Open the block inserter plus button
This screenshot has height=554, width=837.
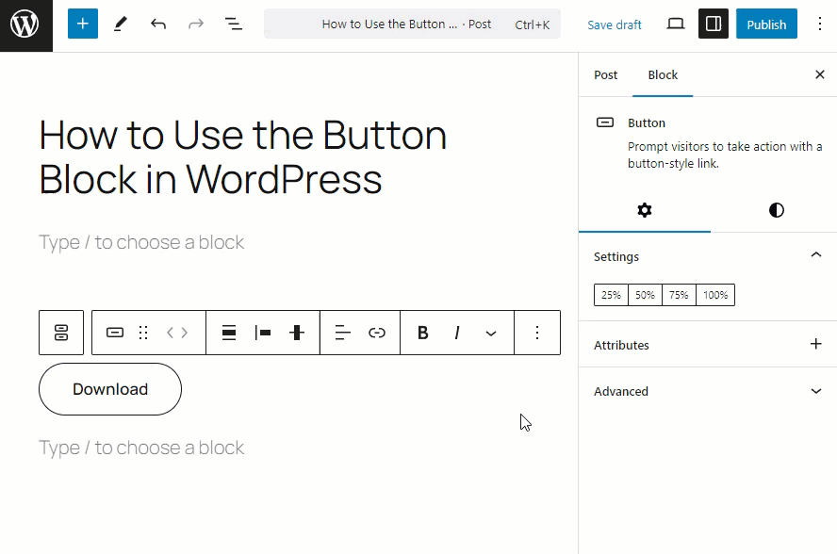[83, 24]
